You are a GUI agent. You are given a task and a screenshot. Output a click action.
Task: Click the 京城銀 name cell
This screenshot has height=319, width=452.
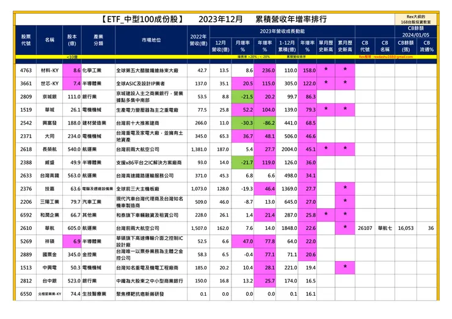pos(49,97)
